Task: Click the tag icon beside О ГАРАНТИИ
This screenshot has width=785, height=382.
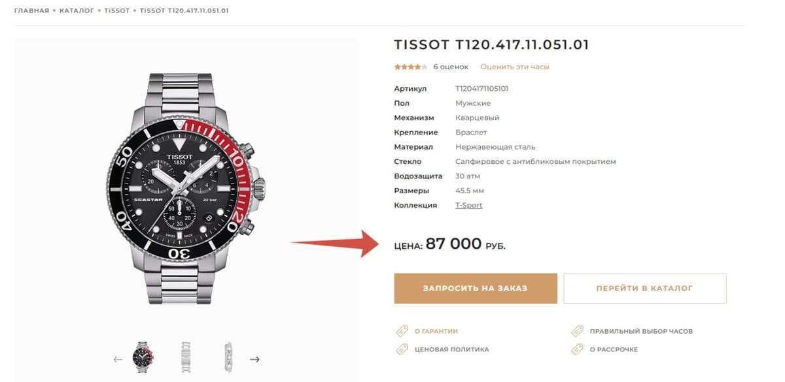Action: tap(402, 331)
